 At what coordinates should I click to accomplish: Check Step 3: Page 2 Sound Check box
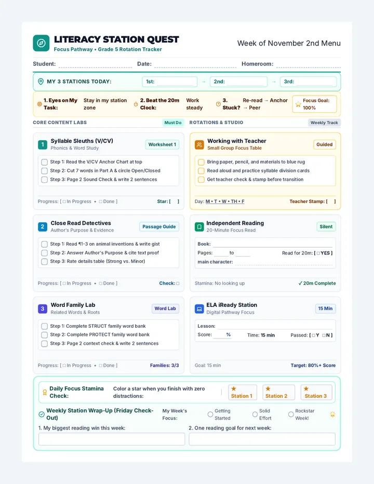pos(45,180)
